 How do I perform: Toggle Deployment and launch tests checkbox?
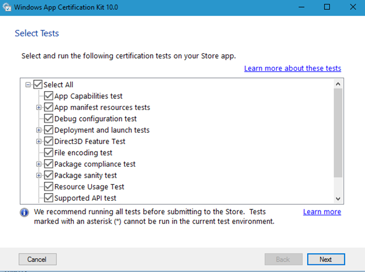pos(49,130)
